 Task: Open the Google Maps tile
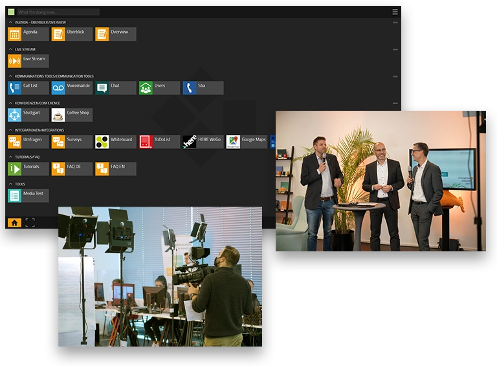click(247, 142)
